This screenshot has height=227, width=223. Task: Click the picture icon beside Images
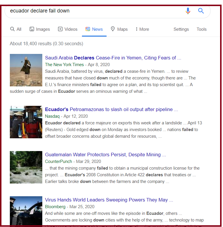(32, 29)
